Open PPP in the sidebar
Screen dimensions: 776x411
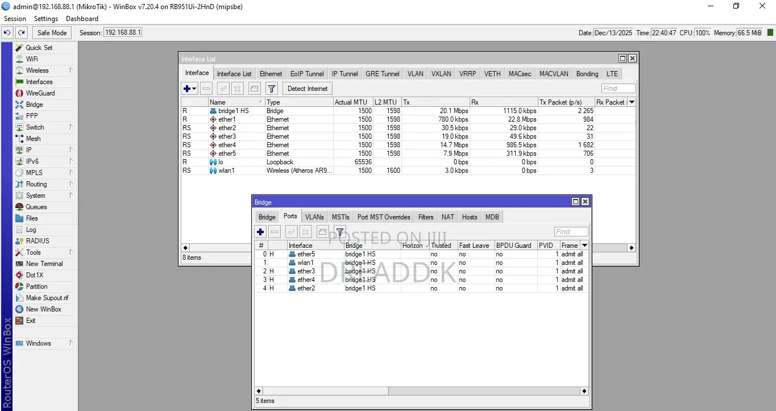coord(32,116)
